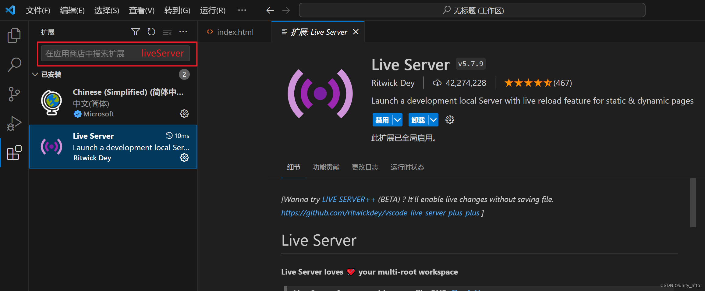This screenshot has width=705, height=291.
Task: Close the Live Server extension tab
Action: coord(356,32)
